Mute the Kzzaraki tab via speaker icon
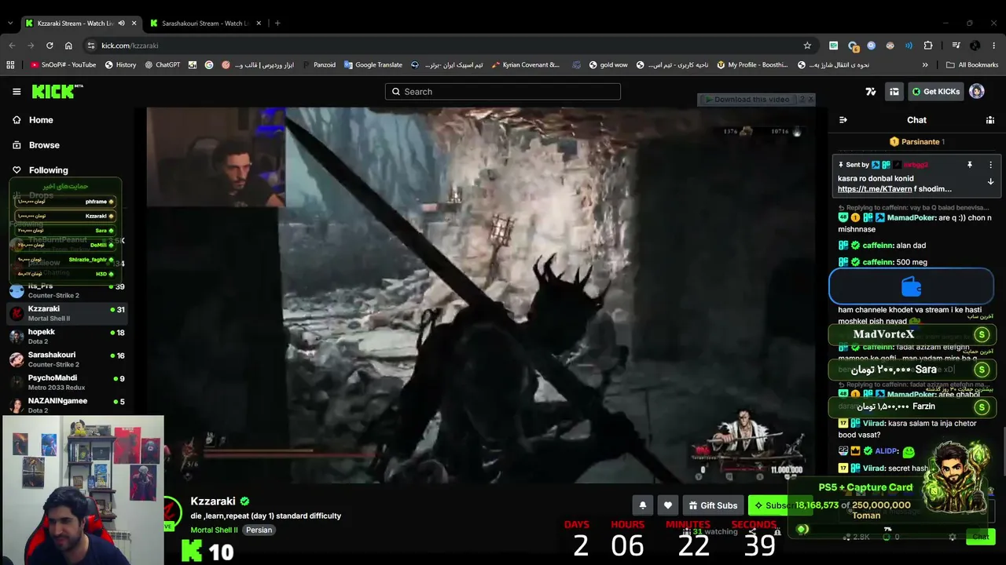Viewport: 1006px width, 565px height. 121,24
